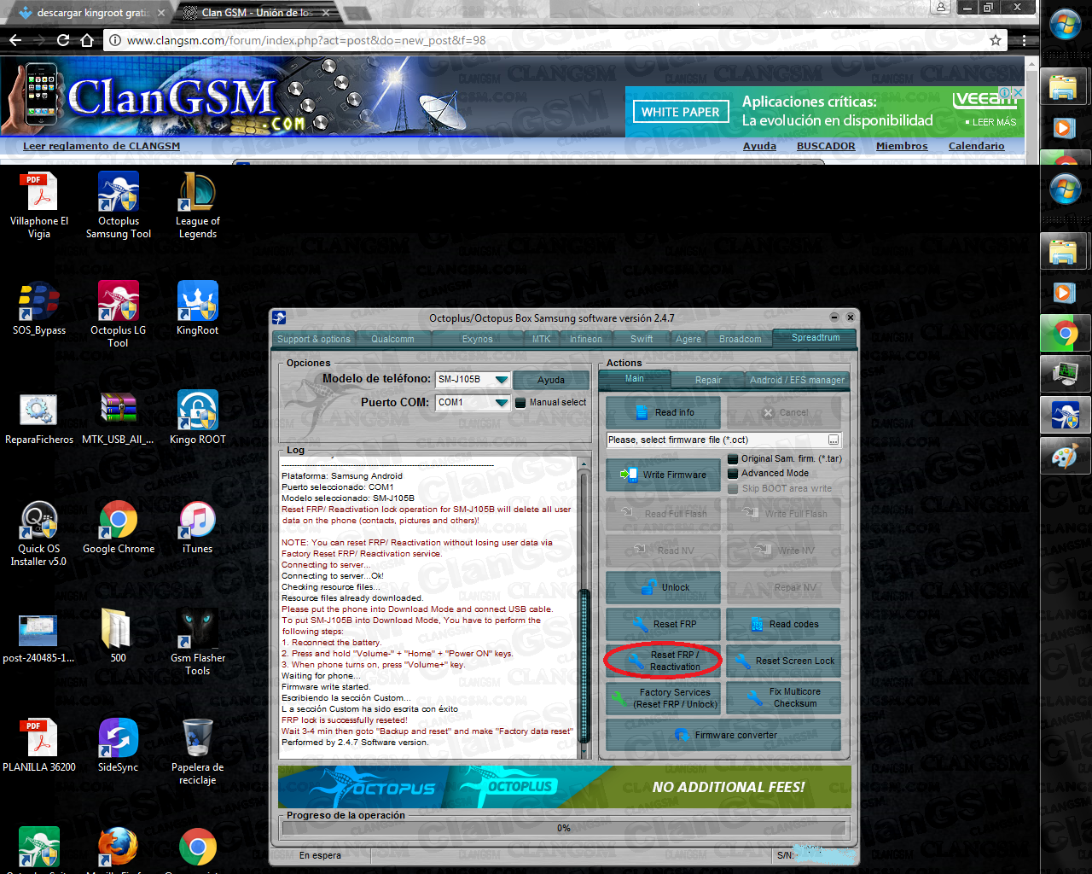Open SOS_Bypass desktop shortcut
This screenshot has width=1092, height=874.
tap(39, 308)
